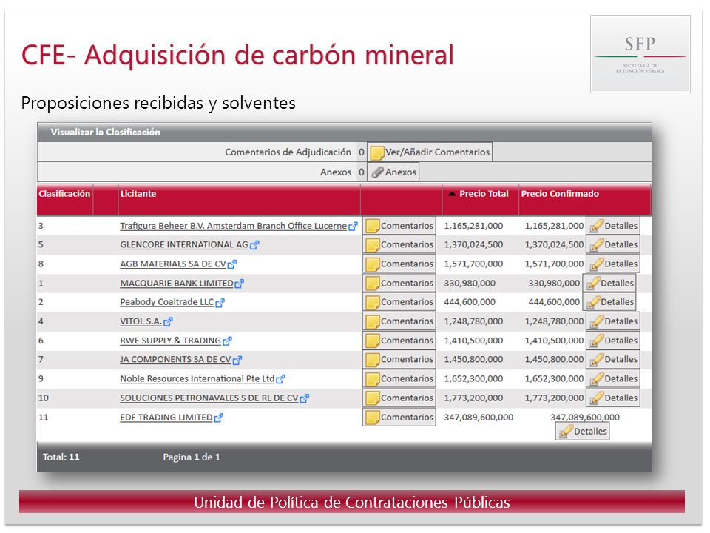Screen dimensions: 710x533
Task: Open the RWE SUPPLY & TRADING link
Action: 170,341
